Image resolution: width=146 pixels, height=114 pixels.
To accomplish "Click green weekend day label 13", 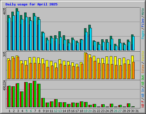I will click(60, 111).
